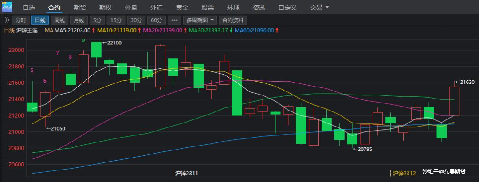Click the MA60 up arrow indicator
The width and height of the screenshot is (479, 182).
[277, 30]
